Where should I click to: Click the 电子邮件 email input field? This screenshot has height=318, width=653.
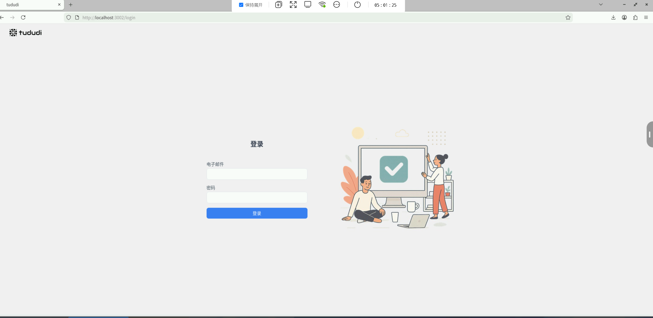point(256,174)
